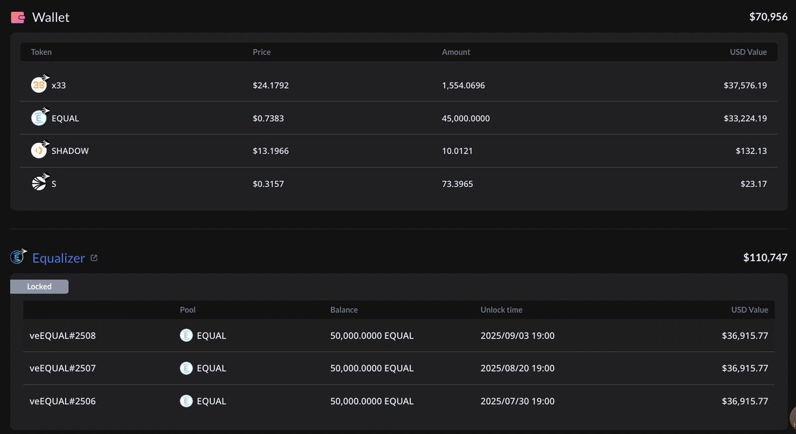Image resolution: width=796 pixels, height=434 pixels.
Task: Click EQUAL amount 45,000.0000
Action: point(466,119)
